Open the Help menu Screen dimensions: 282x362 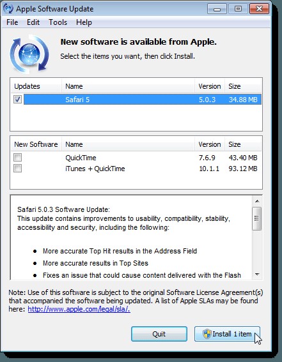coord(84,22)
